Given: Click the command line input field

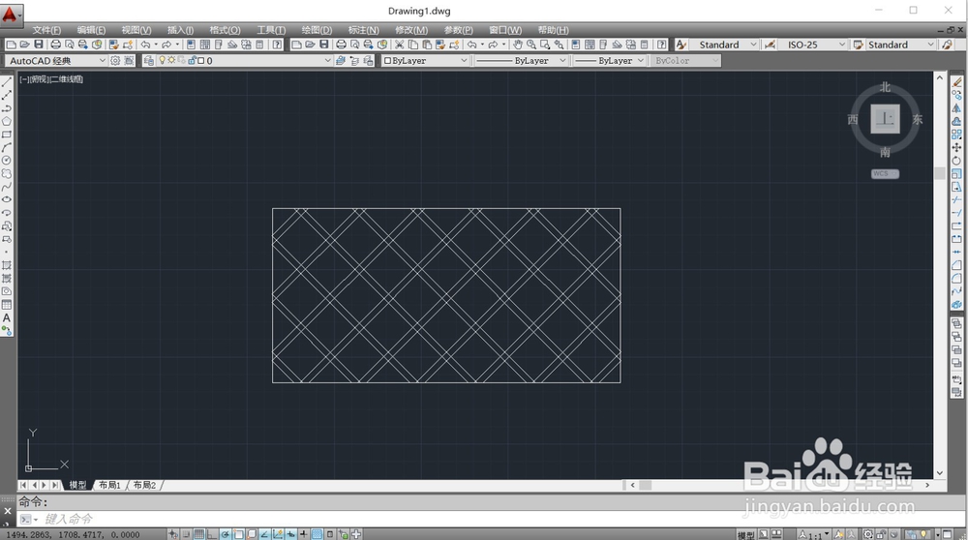Looking at the screenshot, I should pos(494,519).
